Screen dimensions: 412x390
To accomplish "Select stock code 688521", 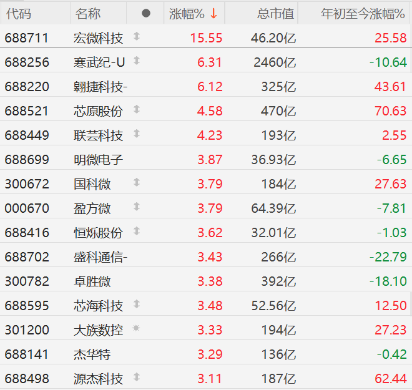I will pos(27,111).
